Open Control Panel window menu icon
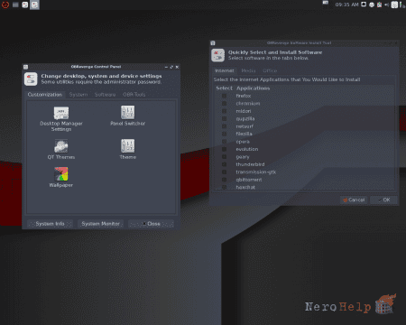Viewport: 406px width, 325px height. coord(25,67)
